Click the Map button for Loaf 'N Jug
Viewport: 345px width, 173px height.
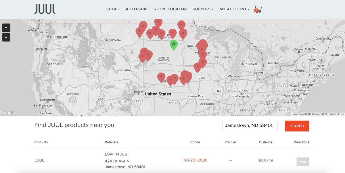pyautogui.click(x=303, y=162)
